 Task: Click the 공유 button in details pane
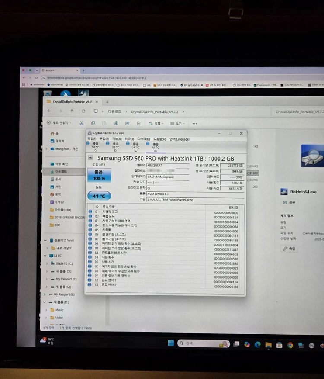click(289, 202)
